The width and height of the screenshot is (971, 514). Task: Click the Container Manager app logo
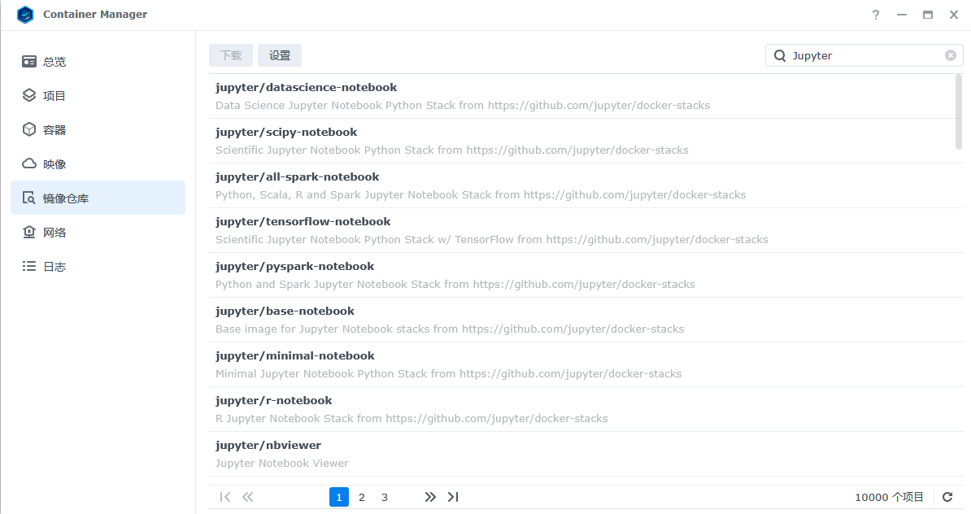[x=25, y=15]
